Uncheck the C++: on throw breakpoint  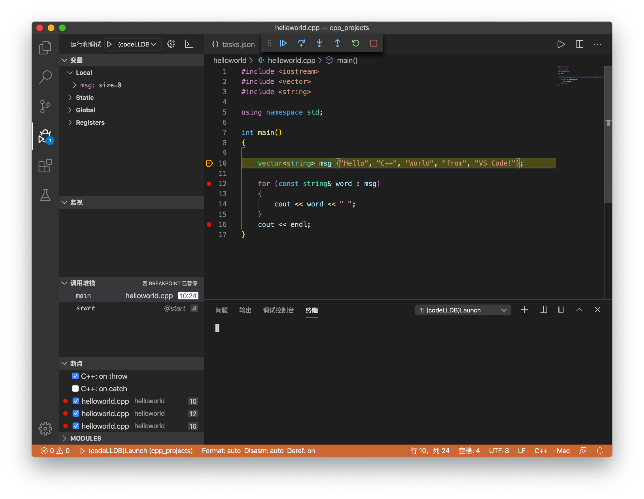75,376
